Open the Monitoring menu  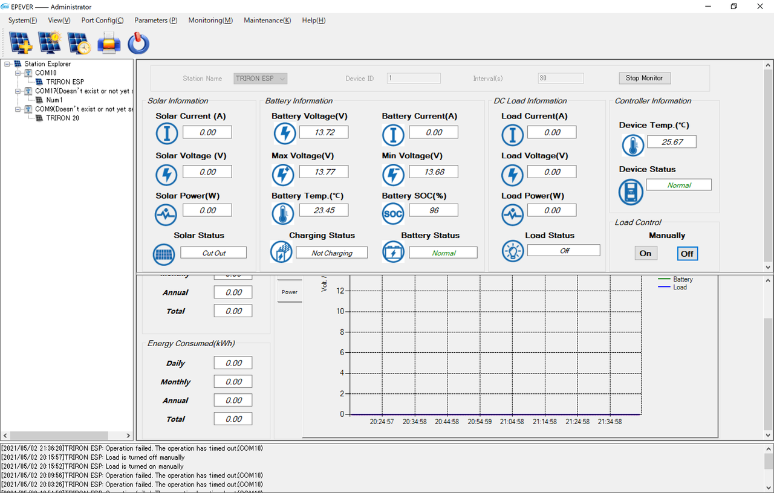point(210,20)
